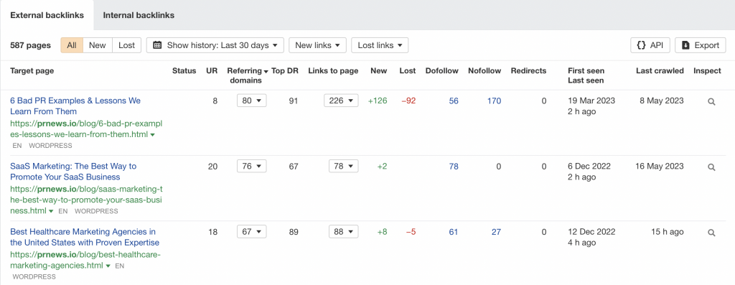Screen dimensions: 735x285
Task: Open Show history: Last 30 days dropdown
Action: click(215, 45)
